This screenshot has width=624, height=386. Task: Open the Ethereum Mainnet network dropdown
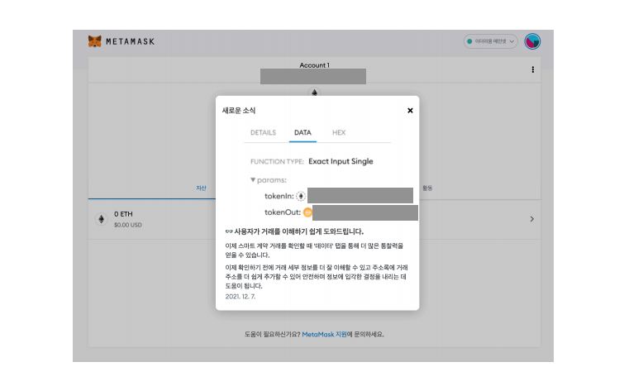click(x=490, y=41)
